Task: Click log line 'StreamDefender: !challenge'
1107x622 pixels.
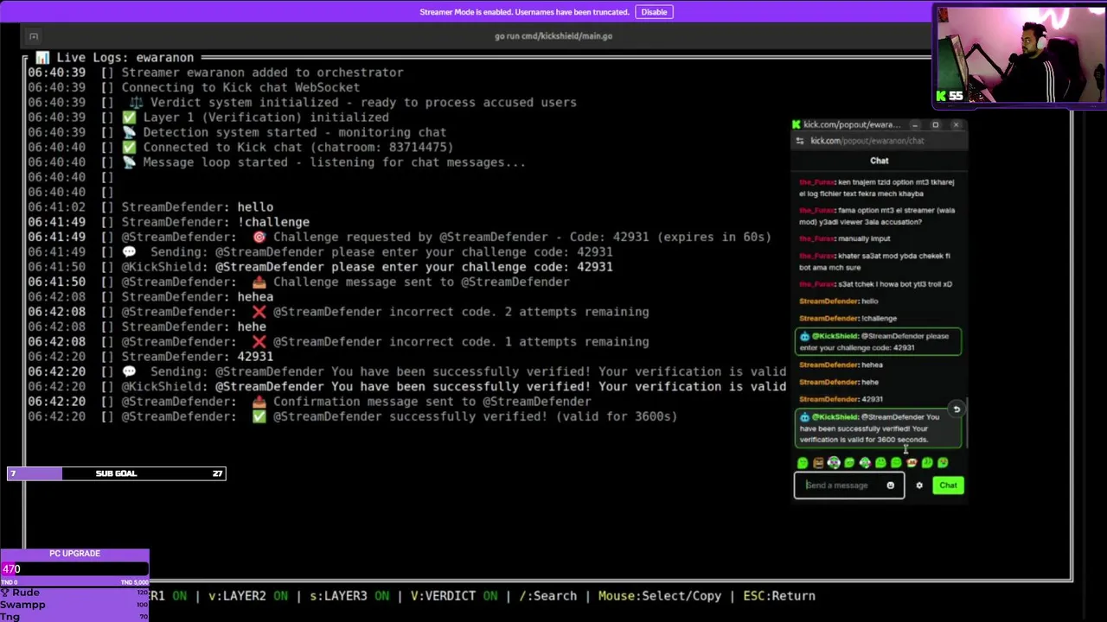Action: coord(215,222)
